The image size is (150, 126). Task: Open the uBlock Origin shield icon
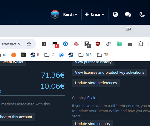click(x=98, y=44)
